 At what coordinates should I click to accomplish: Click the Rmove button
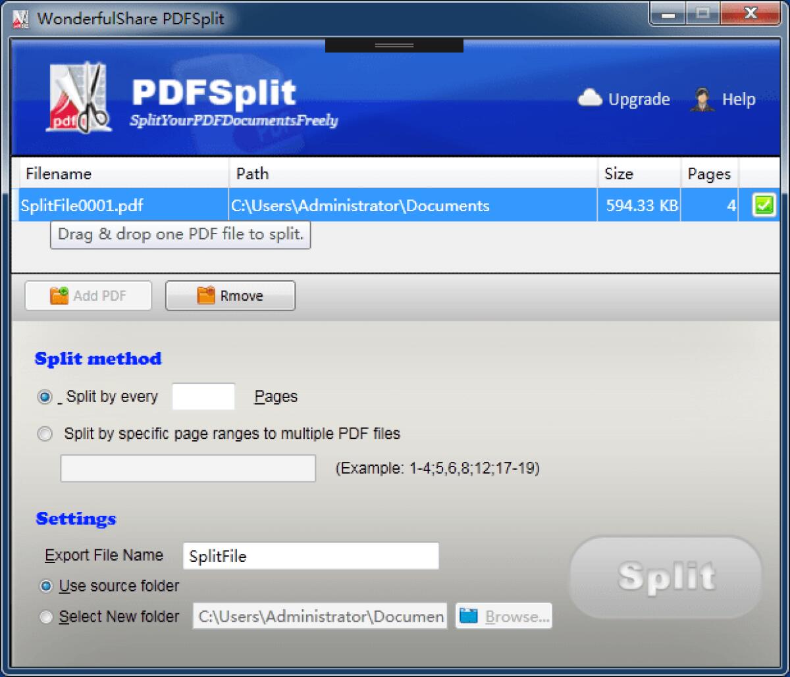coord(230,295)
